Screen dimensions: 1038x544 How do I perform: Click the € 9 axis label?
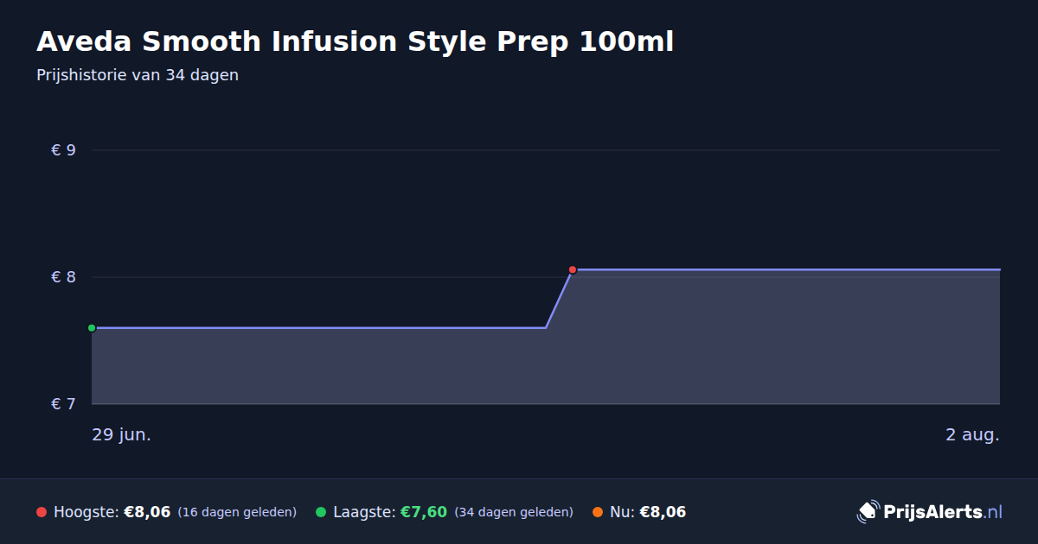click(64, 150)
